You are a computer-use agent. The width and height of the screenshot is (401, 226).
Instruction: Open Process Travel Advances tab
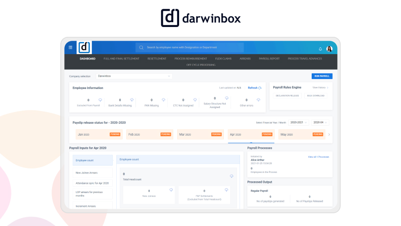pyautogui.click(x=305, y=58)
